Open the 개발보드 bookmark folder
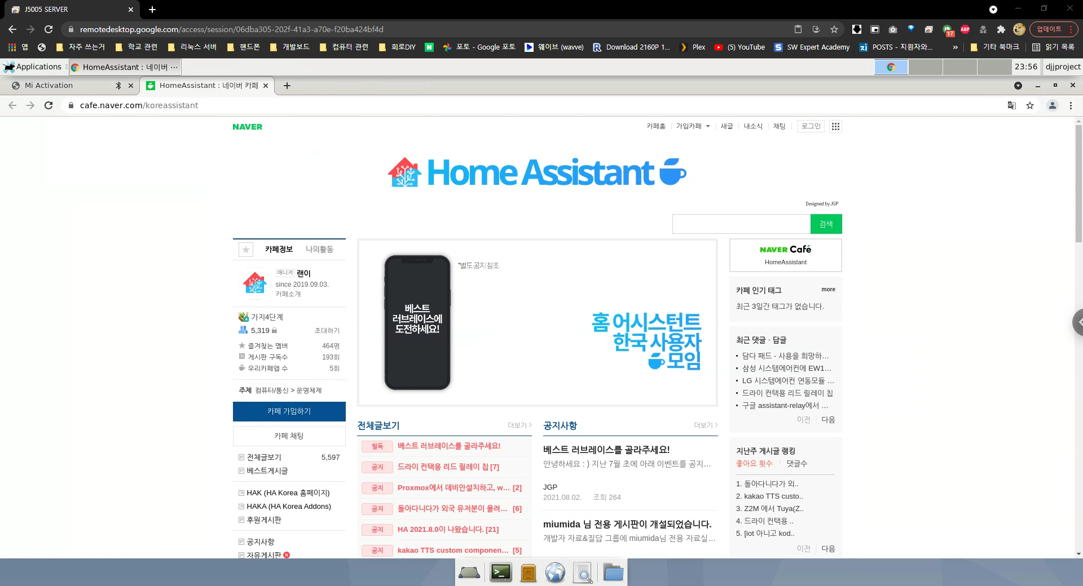Image resolution: width=1083 pixels, height=586 pixels. pos(289,47)
